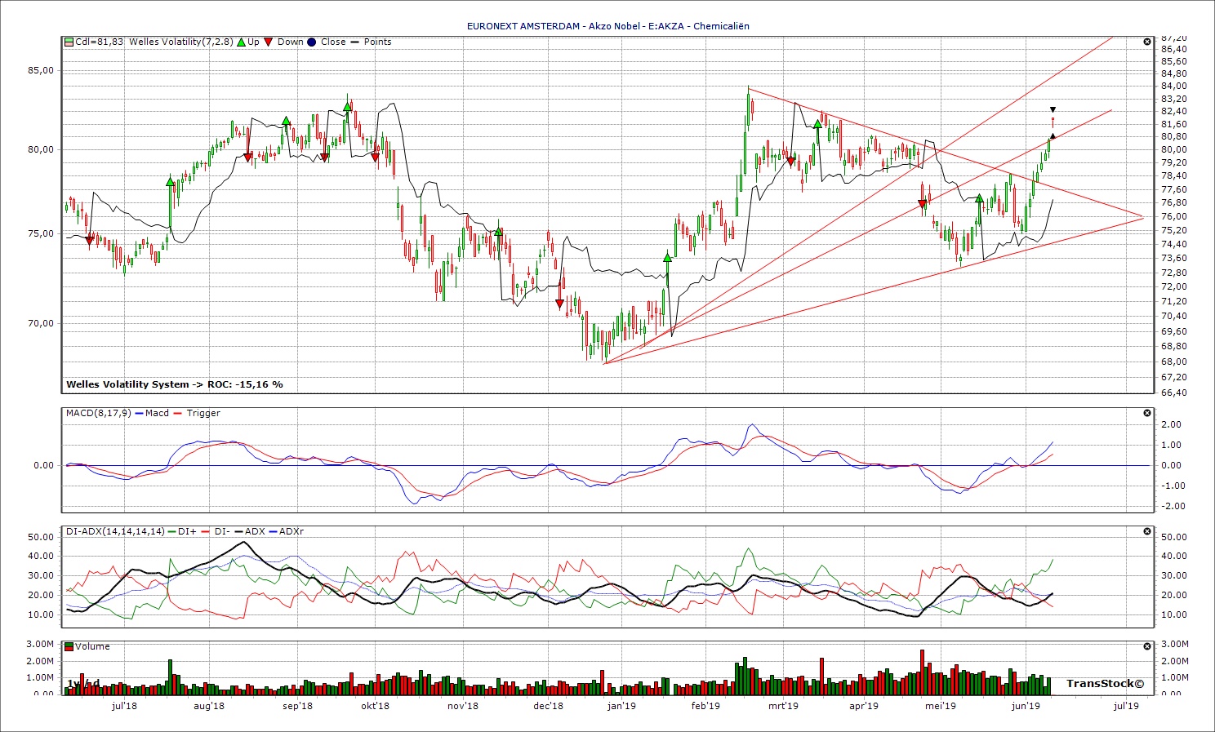Close the DI-ADX indicator panel

click(x=1147, y=531)
